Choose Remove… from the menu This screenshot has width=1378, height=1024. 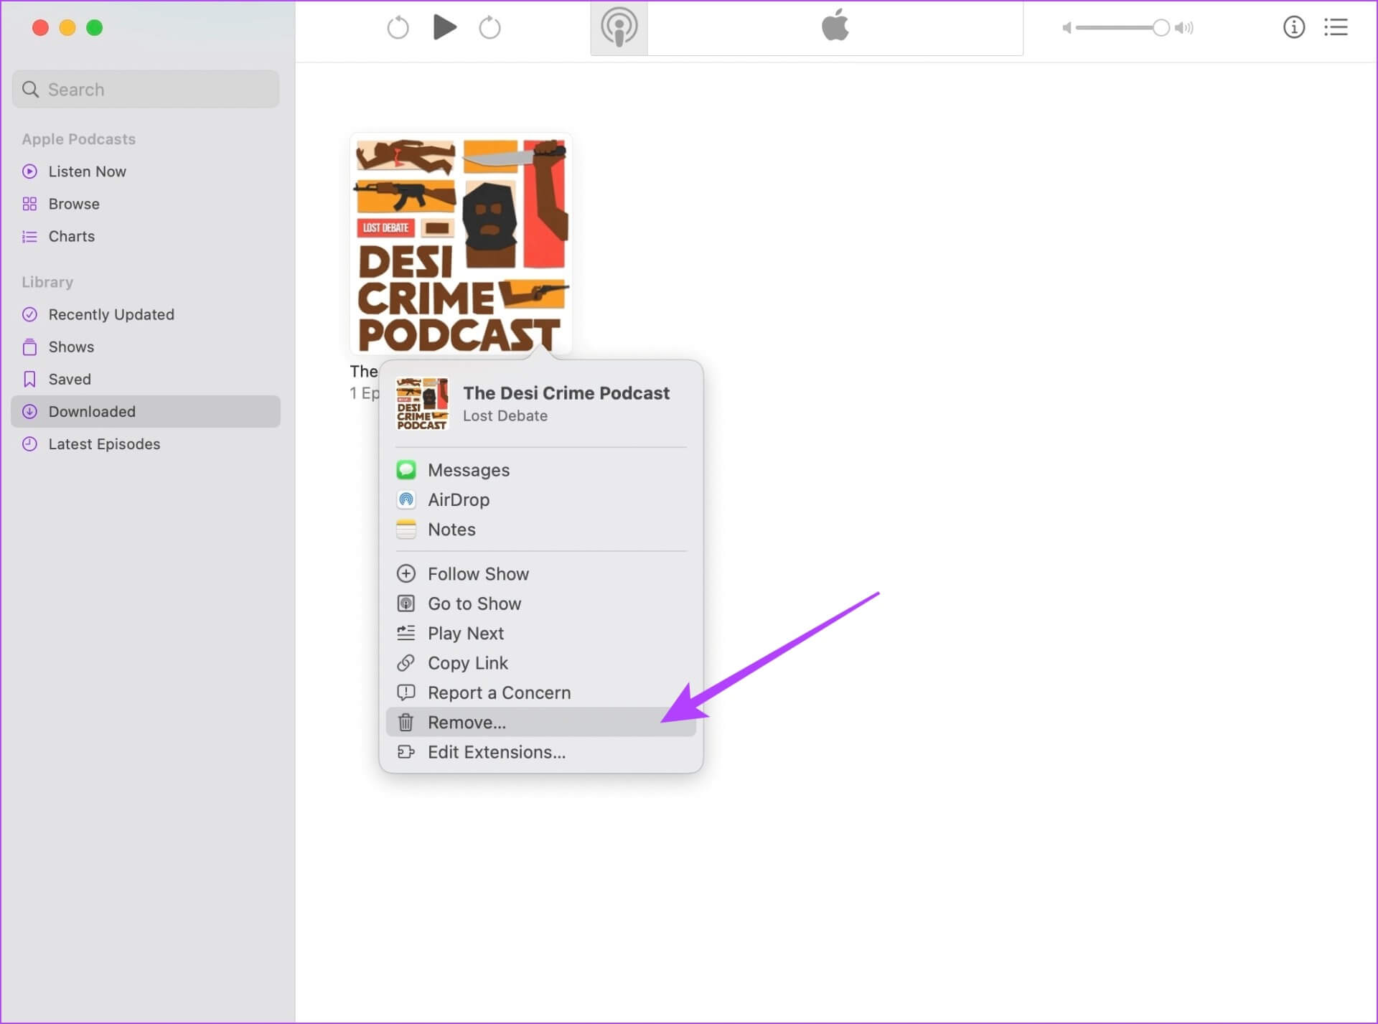coord(540,722)
